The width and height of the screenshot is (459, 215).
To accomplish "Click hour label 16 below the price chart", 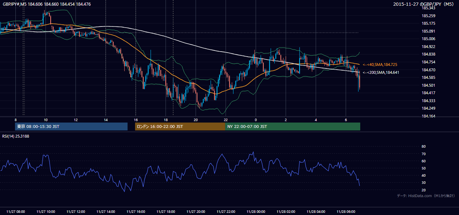I will (136, 120).
